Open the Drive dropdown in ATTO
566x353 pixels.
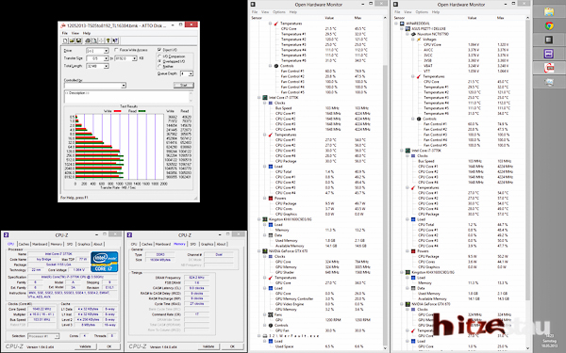(106, 51)
